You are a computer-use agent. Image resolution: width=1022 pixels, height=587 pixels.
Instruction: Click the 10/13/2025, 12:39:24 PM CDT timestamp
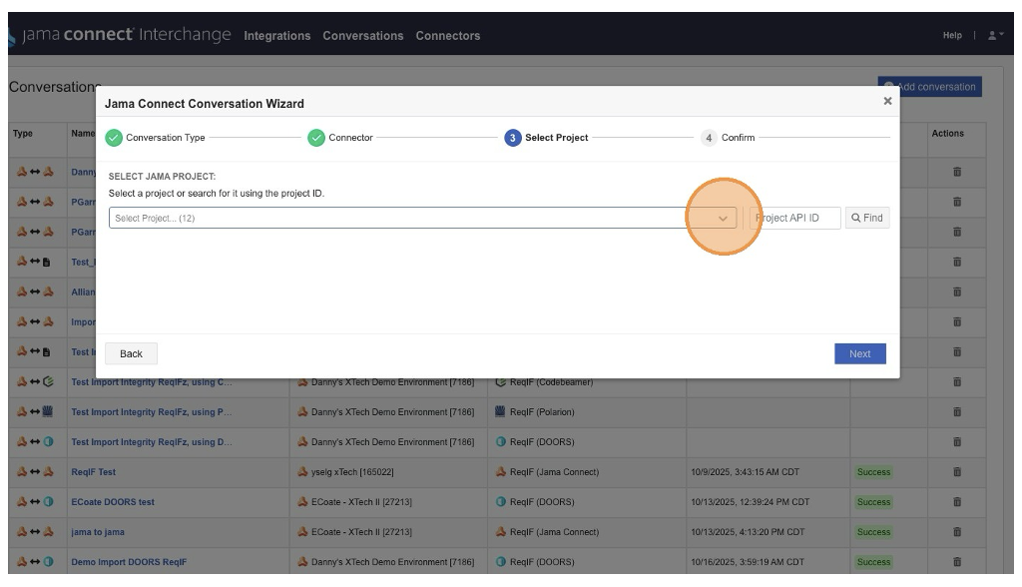point(751,502)
